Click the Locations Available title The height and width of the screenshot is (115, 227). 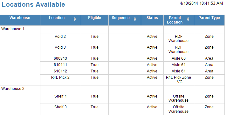(33, 4)
